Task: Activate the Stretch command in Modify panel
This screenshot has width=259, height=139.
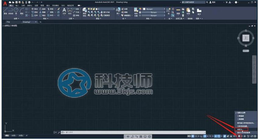Action: coord(34,15)
